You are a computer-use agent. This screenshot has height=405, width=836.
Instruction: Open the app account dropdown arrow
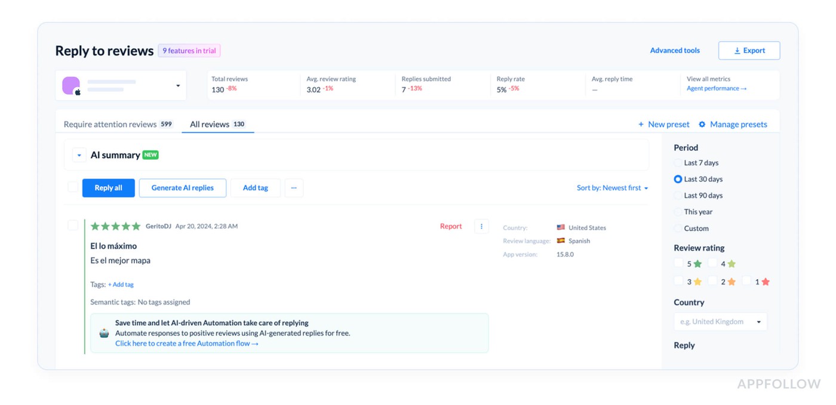[x=177, y=85]
